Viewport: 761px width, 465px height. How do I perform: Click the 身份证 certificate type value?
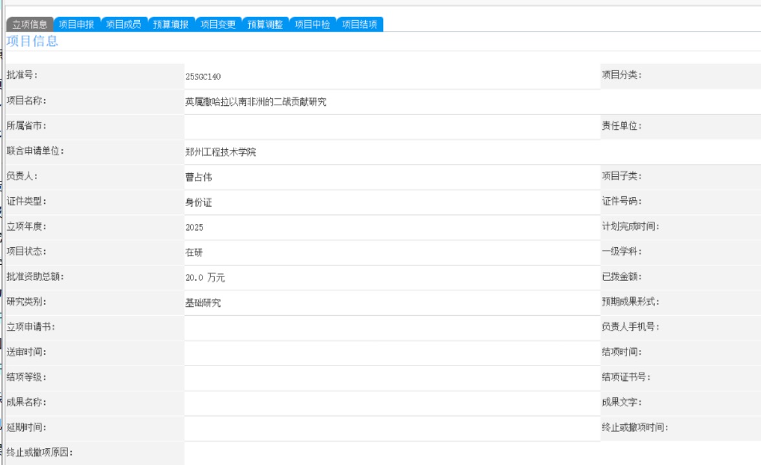(199, 203)
